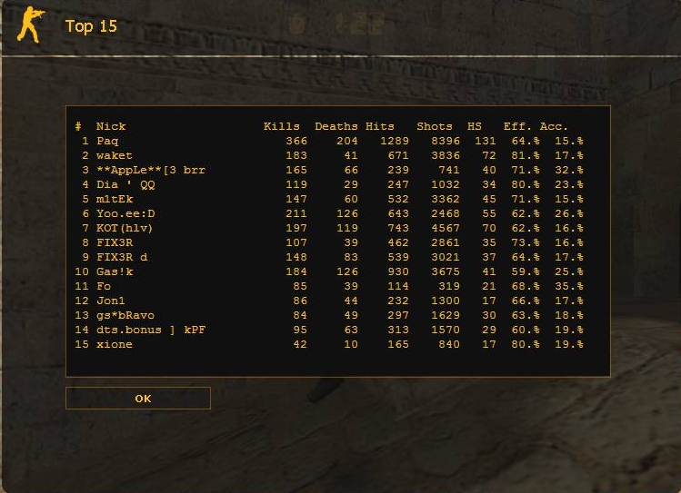Click the 'Top 15' title text
Viewport: 681px width, 493px height.
[91, 26]
